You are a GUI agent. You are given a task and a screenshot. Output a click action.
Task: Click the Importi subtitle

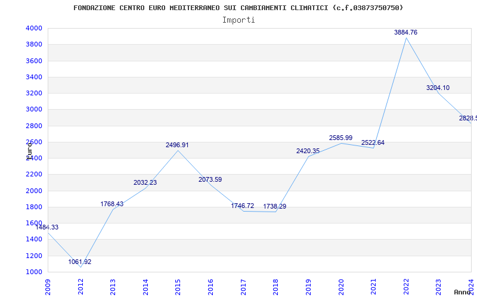(238, 20)
